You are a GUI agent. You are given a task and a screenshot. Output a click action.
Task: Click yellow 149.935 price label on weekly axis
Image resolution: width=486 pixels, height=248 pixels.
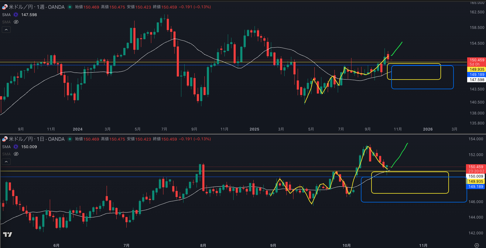click(477, 70)
